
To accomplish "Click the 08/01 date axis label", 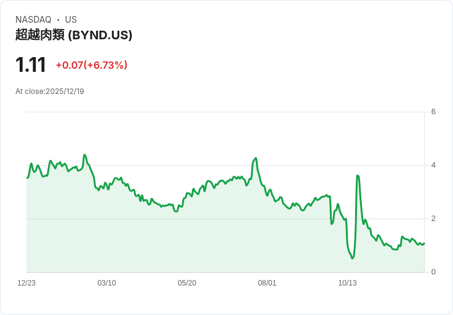I will click(x=267, y=283).
